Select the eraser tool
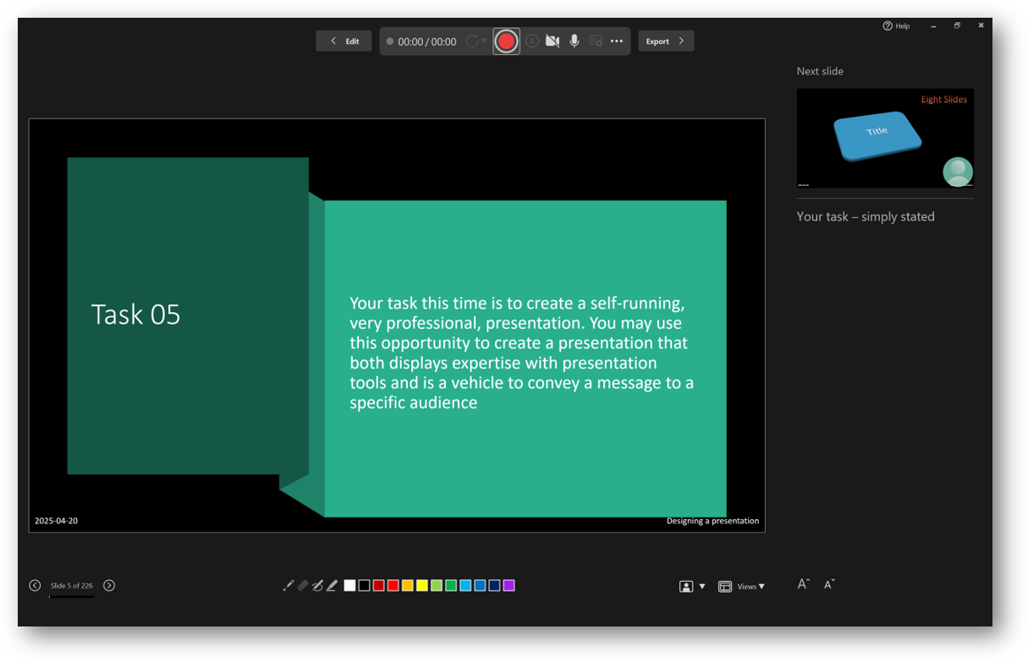Screen dimensions: 1028x662 pos(303,585)
